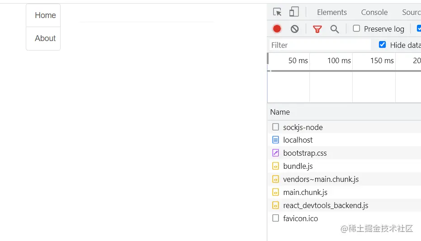Switch to the Sources tab
This screenshot has width=421, height=241.
pyautogui.click(x=412, y=12)
